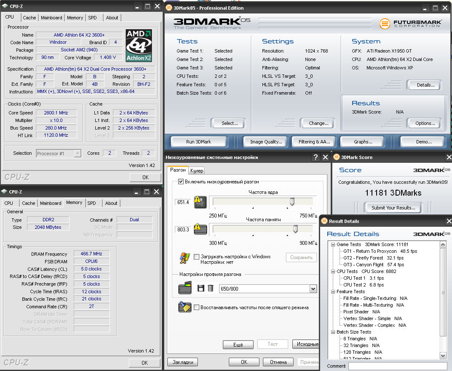Click OK in the overclocking settings dialog
This screenshot has width=452, height=371.
click(244, 362)
